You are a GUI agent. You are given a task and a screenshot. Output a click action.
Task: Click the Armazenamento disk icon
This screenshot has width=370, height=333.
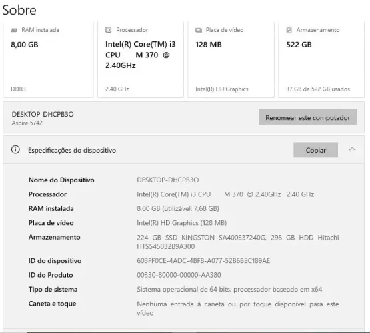click(x=289, y=30)
